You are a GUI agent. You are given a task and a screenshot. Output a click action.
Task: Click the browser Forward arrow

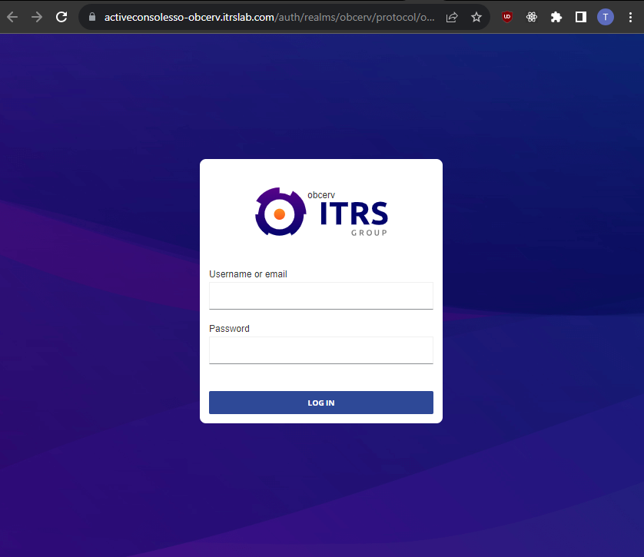(x=37, y=17)
